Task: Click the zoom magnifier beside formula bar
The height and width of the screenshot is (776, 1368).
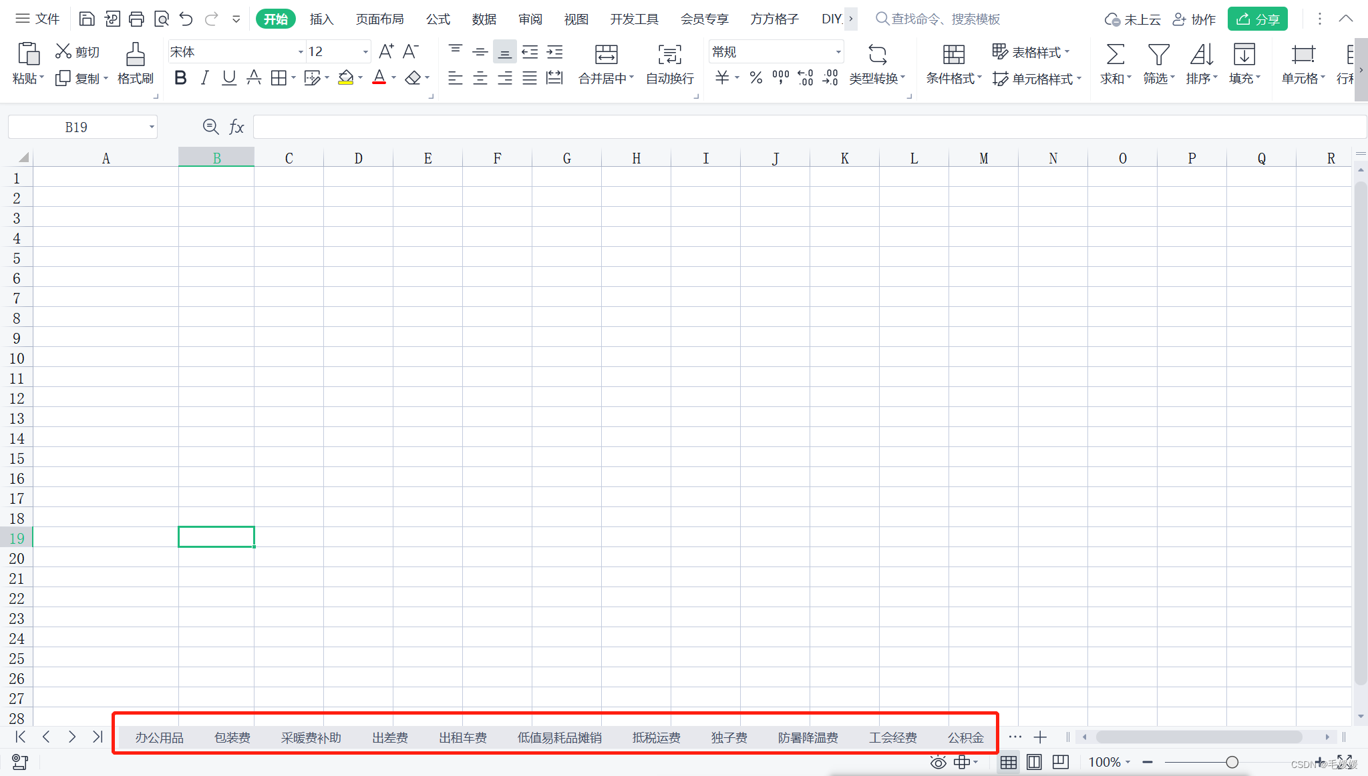Action: [211, 127]
